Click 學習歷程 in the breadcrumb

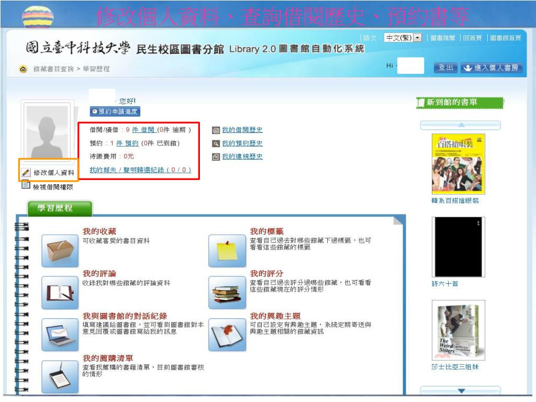(x=96, y=69)
